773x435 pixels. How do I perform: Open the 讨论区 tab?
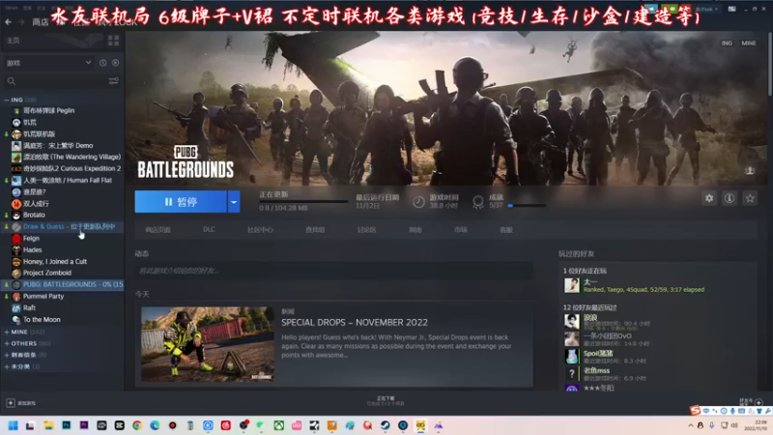[x=367, y=230]
